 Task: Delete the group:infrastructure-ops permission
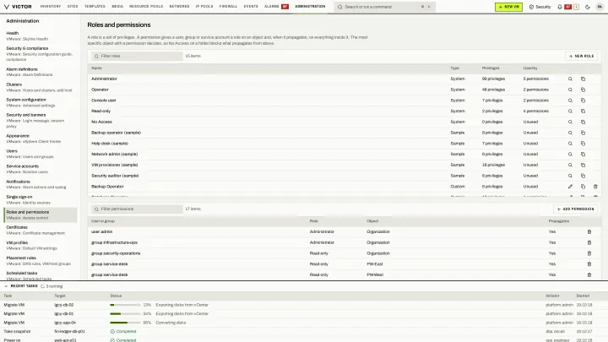[x=589, y=242]
